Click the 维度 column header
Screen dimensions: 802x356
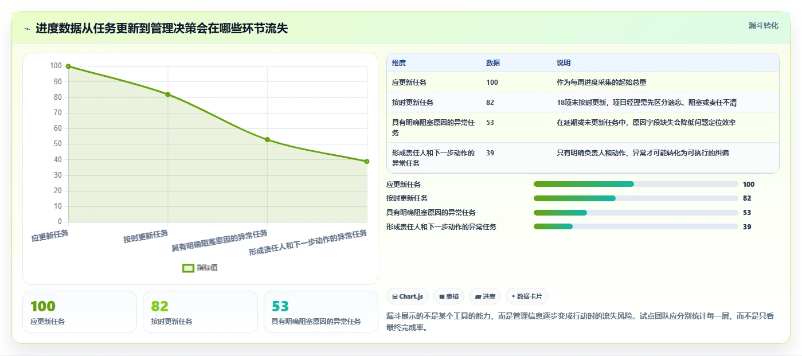coord(399,63)
